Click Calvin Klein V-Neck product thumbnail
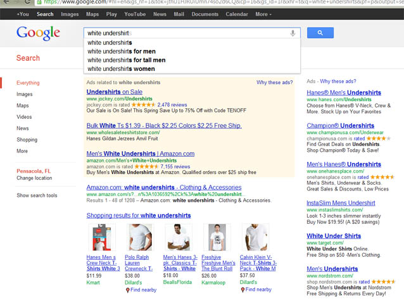The height and width of the screenshot is (301, 404). (x=255, y=237)
